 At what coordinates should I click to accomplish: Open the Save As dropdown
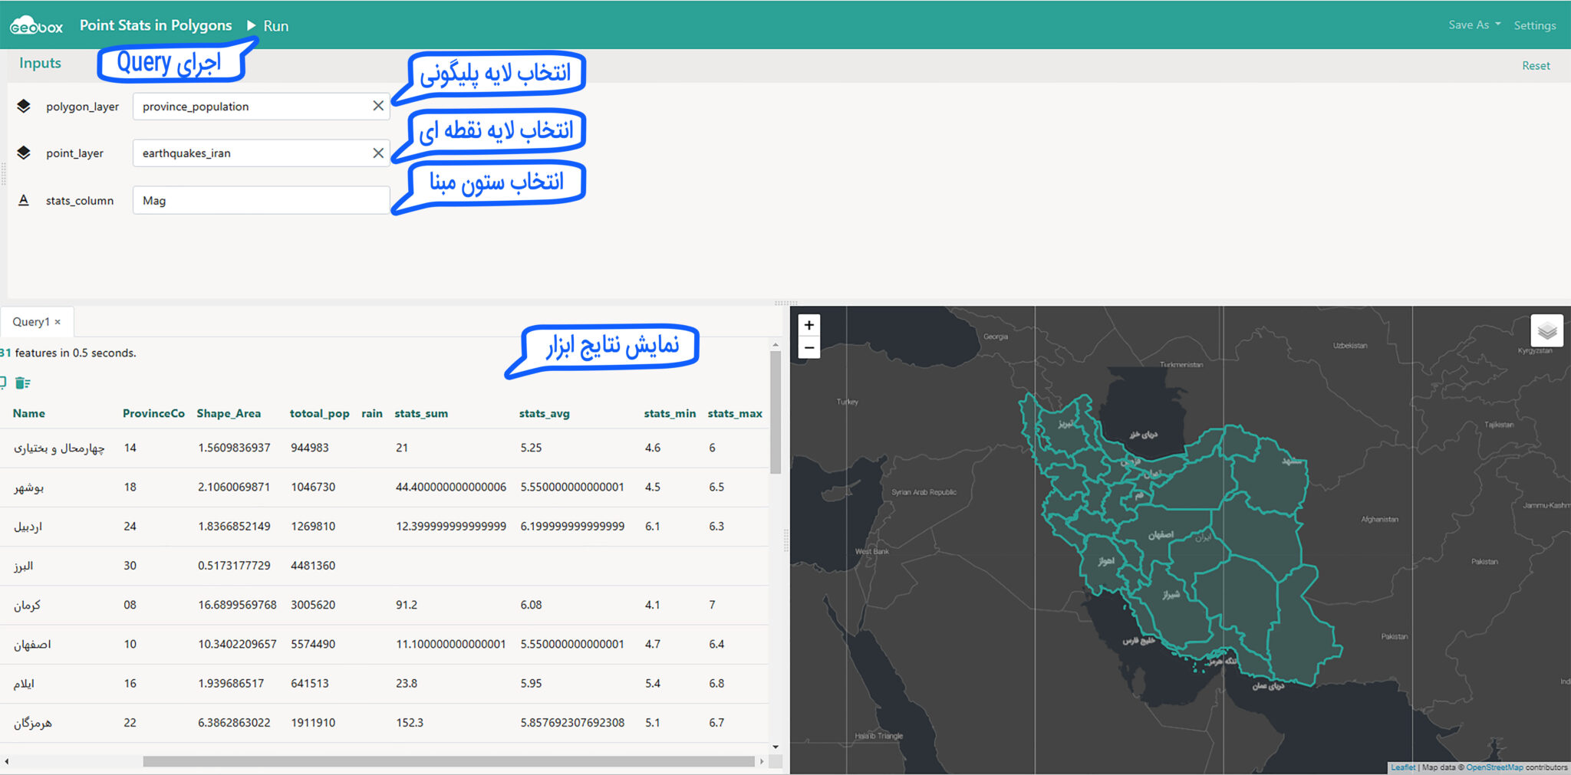[1473, 25]
